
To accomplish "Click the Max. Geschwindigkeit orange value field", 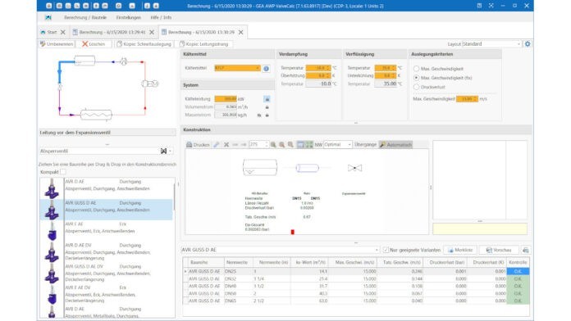I will [x=467, y=99].
